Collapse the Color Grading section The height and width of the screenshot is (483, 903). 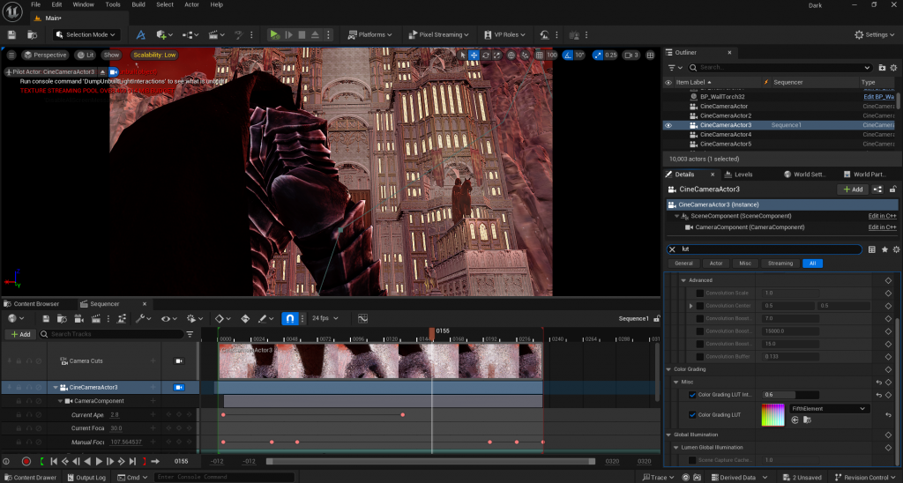tap(668, 369)
